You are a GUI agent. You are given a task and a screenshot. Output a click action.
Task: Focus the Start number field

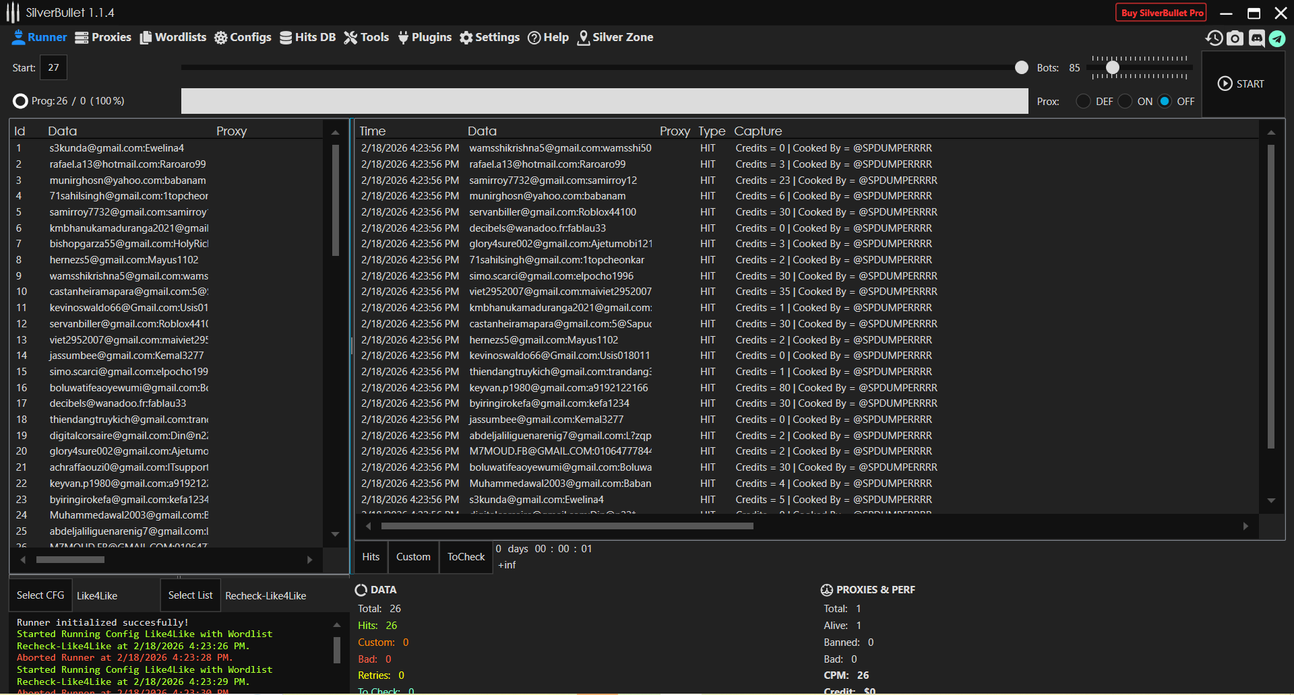click(54, 67)
